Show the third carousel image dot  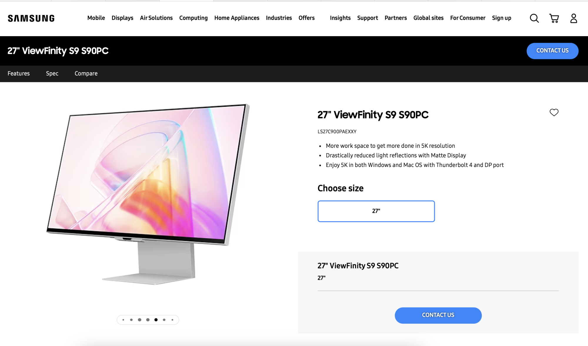pos(140,320)
